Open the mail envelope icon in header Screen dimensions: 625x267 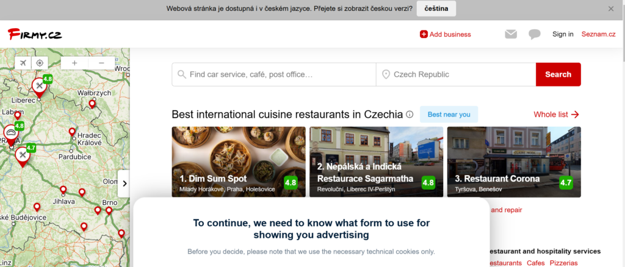tap(511, 34)
